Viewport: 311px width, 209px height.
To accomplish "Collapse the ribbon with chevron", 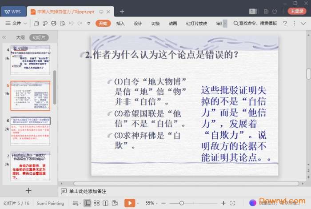I will click(x=303, y=24).
